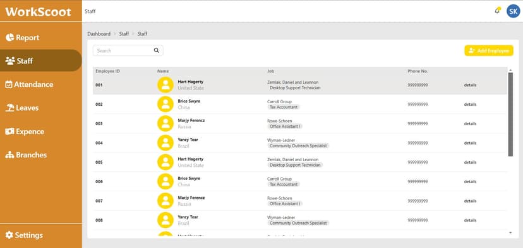
Task: Click Tax Accountant tag in row 006
Action: 284,184
